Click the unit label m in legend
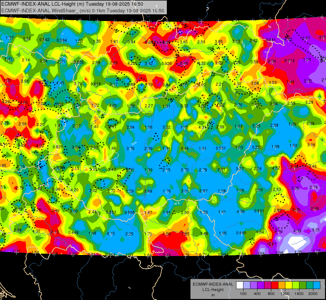This screenshot has width=326, height=300. (213, 295)
